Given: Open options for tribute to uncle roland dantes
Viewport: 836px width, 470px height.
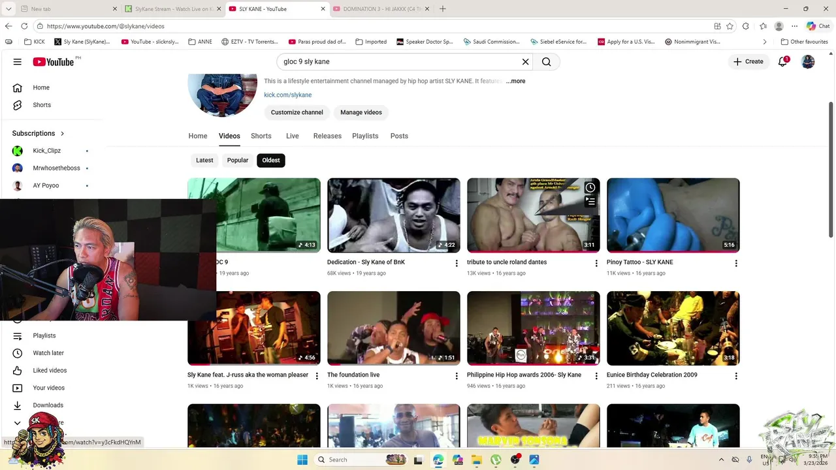Looking at the screenshot, I should point(596,263).
